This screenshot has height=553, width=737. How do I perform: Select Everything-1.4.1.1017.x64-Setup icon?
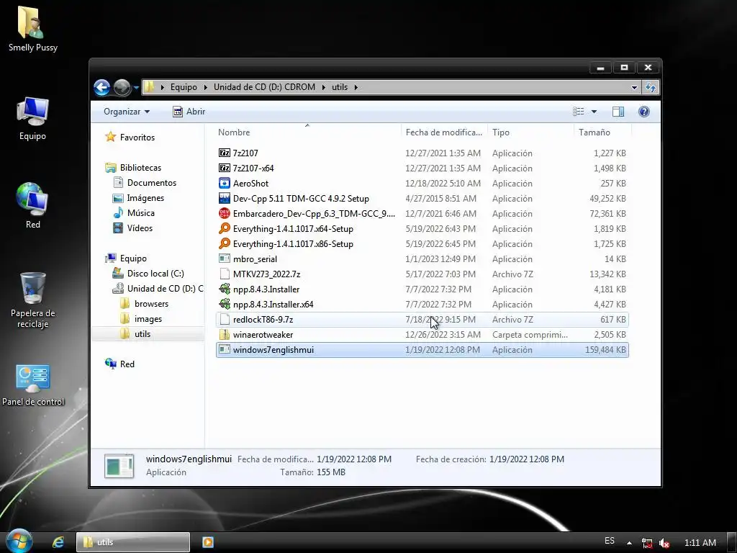point(225,228)
